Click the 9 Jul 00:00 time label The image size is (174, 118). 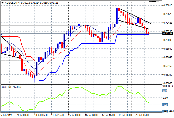click(x=23, y=115)
